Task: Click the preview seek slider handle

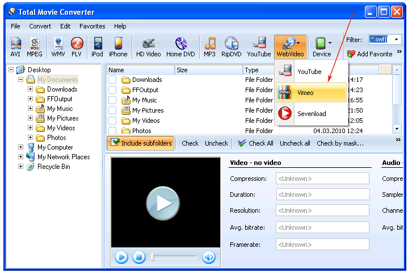Action: 153,257
